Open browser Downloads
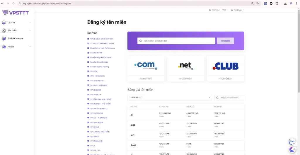 285,4
